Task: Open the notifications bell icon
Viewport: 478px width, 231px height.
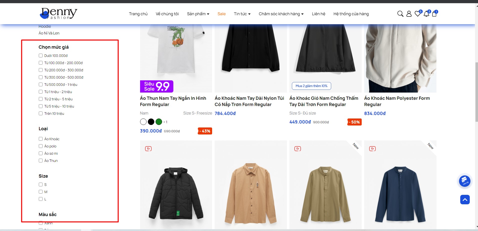Action: tap(426, 14)
